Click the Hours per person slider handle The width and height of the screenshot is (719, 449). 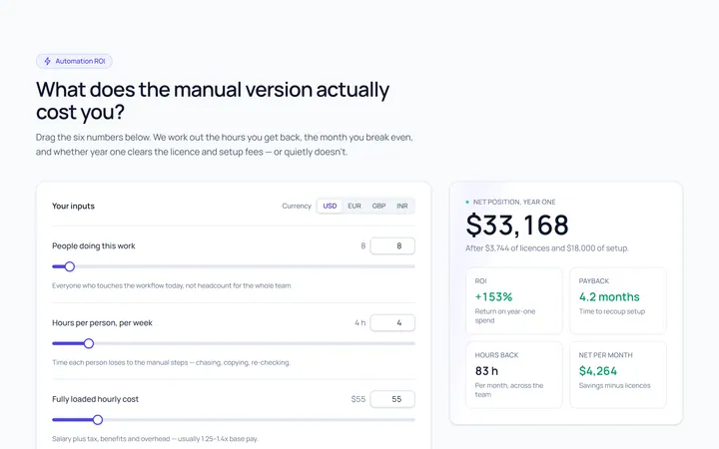coord(89,343)
